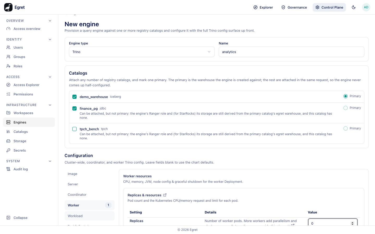Switch to the Image config tab
The image size is (375, 234).
click(90, 174)
